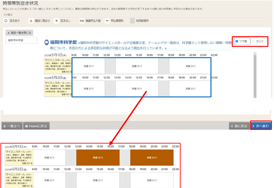Click the 施設に問合せ triangle legend icon
Screen dimensions: 274x188
click(31, 21)
